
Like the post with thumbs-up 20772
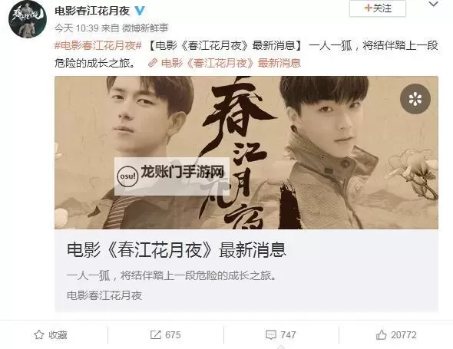pyautogui.click(x=396, y=335)
